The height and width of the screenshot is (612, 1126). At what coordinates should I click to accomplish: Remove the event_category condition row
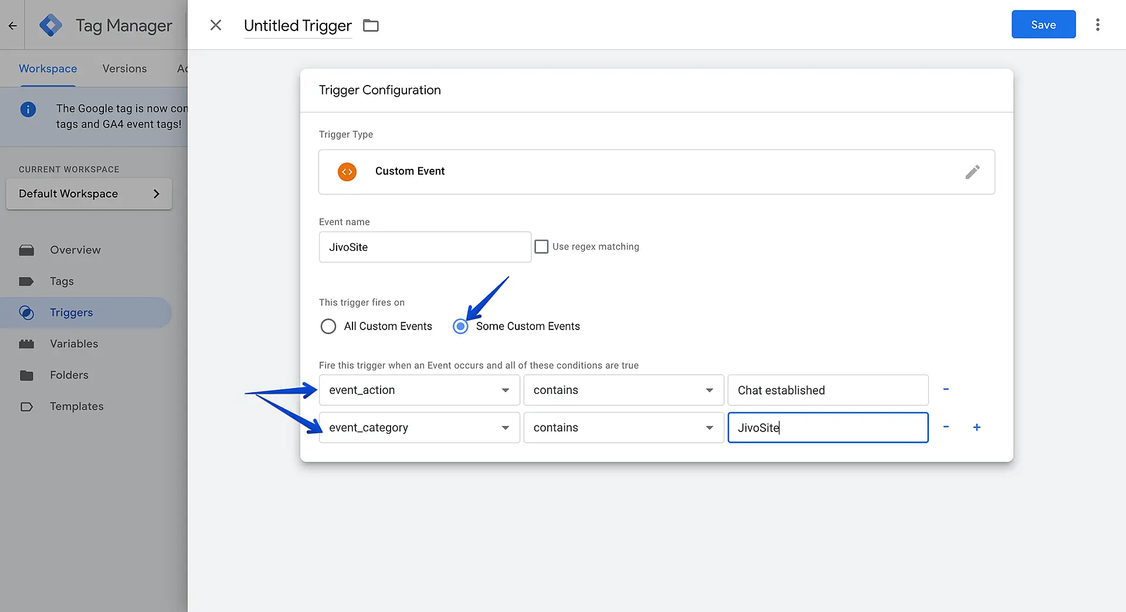pos(946,427)
